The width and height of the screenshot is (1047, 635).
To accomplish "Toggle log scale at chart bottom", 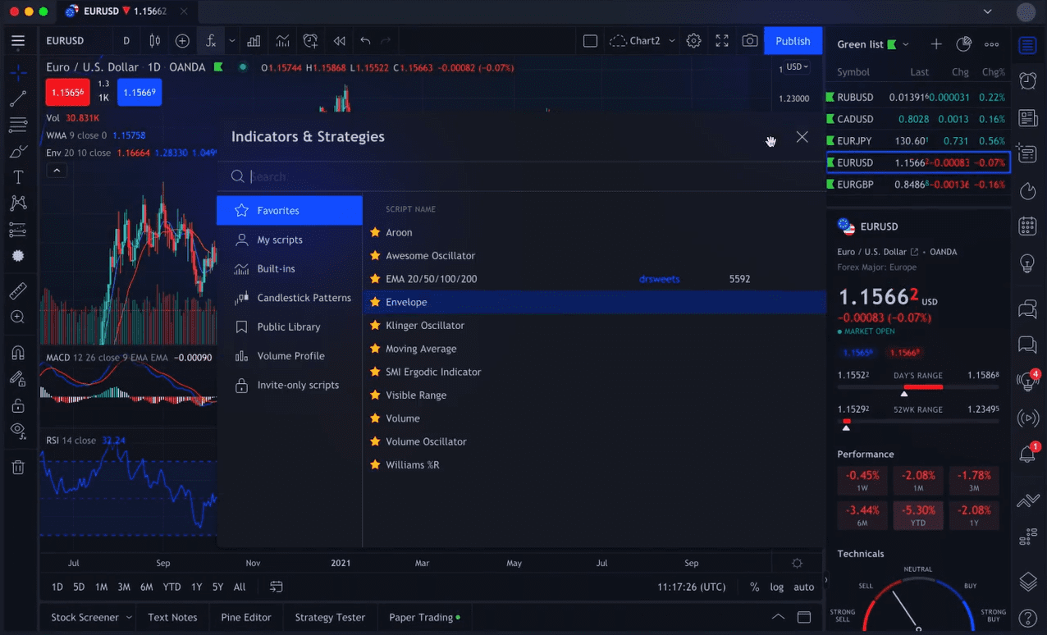I will pos(777,587).
